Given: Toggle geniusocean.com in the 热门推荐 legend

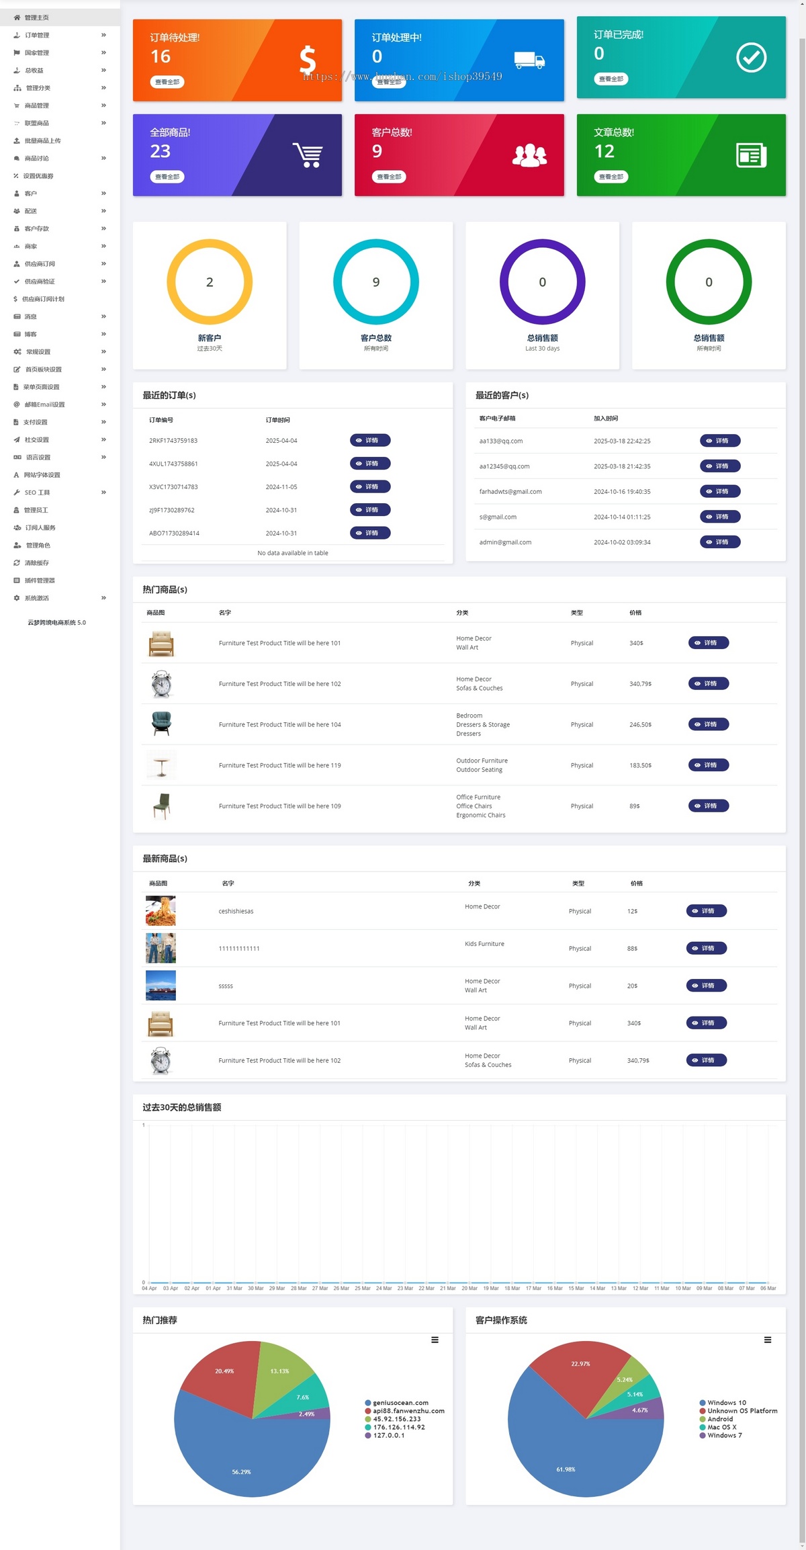Looking at the screenshot, I should click(396, 1403).
